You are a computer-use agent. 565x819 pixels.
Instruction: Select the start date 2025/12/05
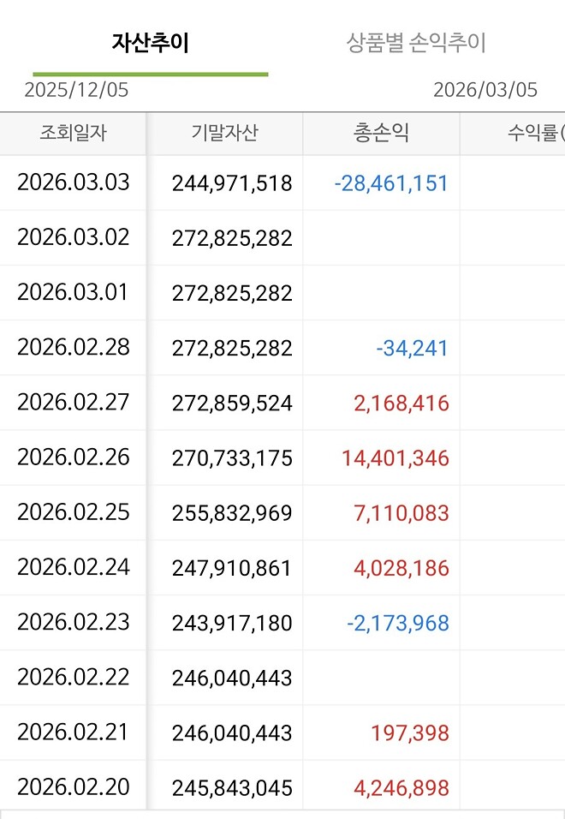[77, 90]
